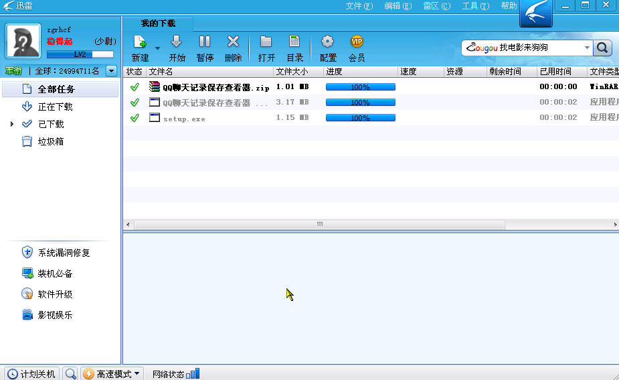Sort by the 文件名 column header
This screenshot has height=380, width=619.
(x=209, y=72)
